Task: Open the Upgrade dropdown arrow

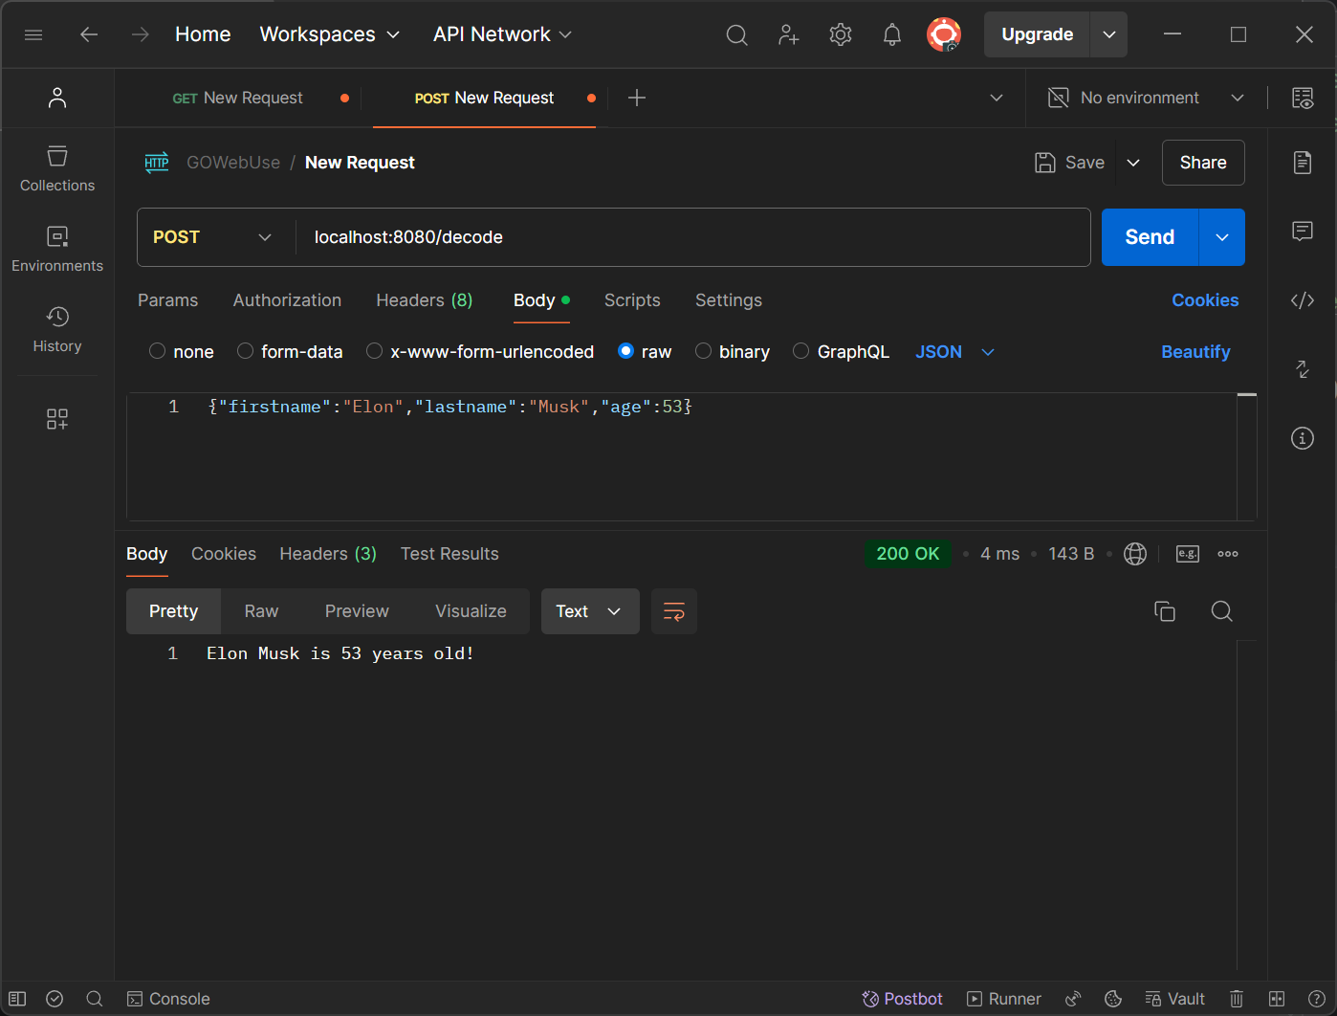Action: pyautogui.click(x=1109, y=34)
